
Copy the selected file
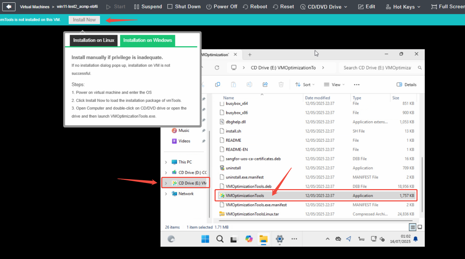[218, 84]
